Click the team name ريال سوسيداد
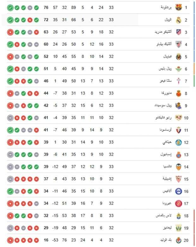The width and height of the screenshot is (196, 247). [163, 105]
